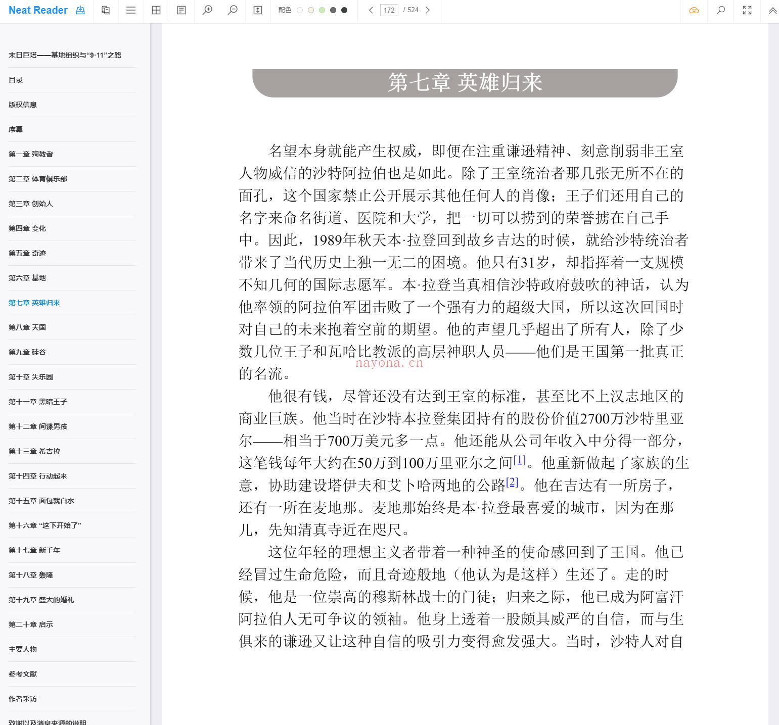The height and width of the screenshot is (725, 779).
Task: Go to 第十一章 黑暗王子
Action: (38, 402)
